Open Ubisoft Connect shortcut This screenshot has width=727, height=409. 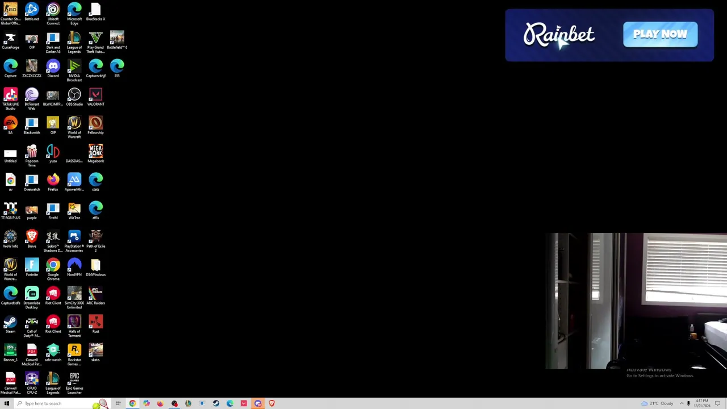(53, 14)
